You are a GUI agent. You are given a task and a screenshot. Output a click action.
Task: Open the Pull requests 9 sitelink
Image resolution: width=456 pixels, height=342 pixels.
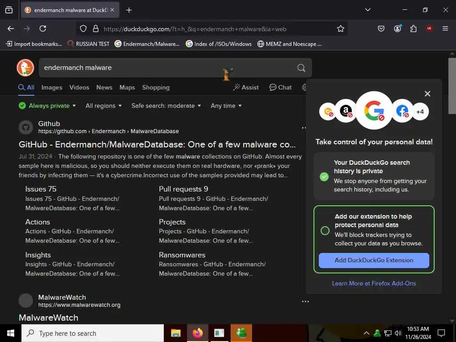coord(183,189)
